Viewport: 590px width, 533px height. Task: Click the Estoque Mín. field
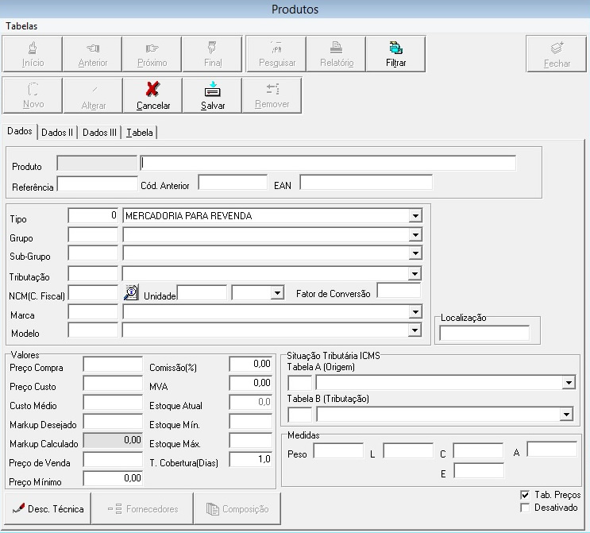tap(250, 421)
